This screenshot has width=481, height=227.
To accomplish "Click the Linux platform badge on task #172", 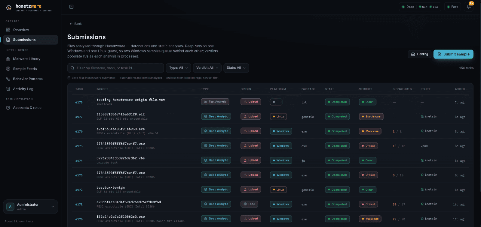I will [x=278, y=190].
